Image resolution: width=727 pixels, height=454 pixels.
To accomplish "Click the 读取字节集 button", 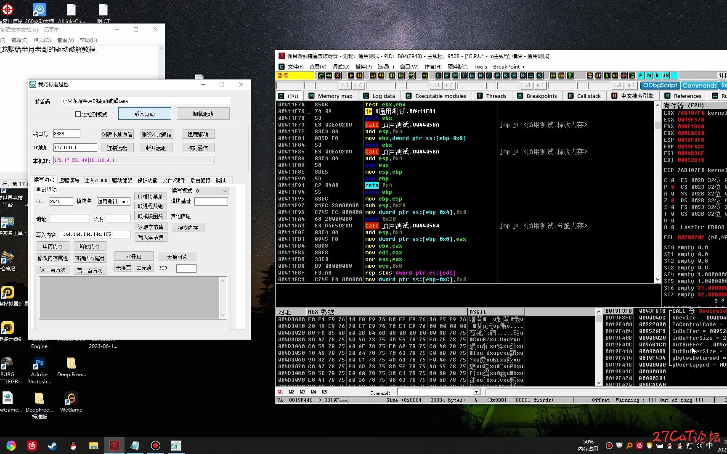I will click(x=151, y=227).
